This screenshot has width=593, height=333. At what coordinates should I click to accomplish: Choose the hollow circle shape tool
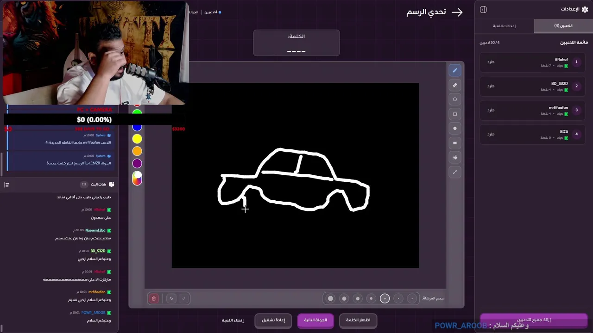(x=454, y=99)
